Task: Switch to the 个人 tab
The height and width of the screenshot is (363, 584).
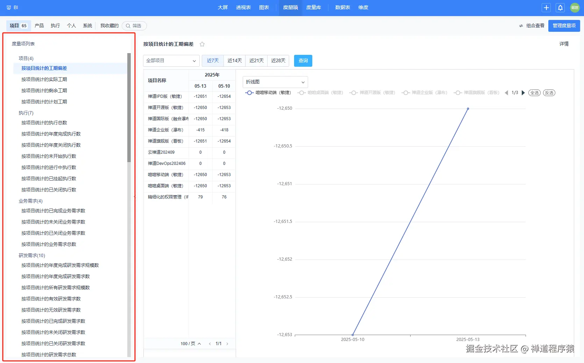Action: point(71,26)
